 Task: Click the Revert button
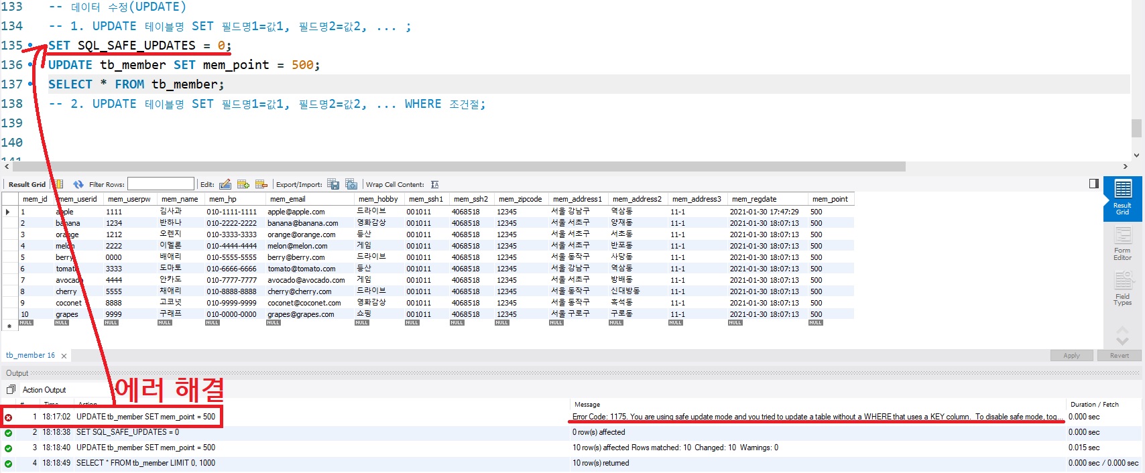[x=1119, y=356]
